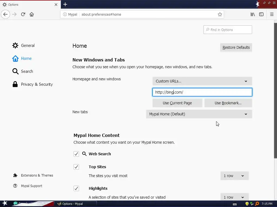The image size is (277, 207).
Task: Reload the current page
Action: coord(23,14)
